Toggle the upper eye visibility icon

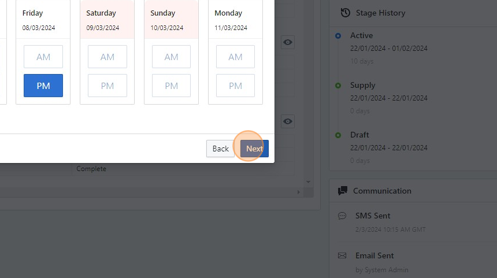point(288,42)
